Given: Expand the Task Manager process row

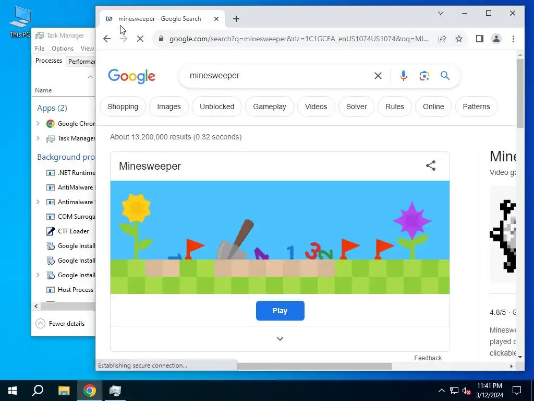Looking at the screenshot, I should click(x=38, y=138).
